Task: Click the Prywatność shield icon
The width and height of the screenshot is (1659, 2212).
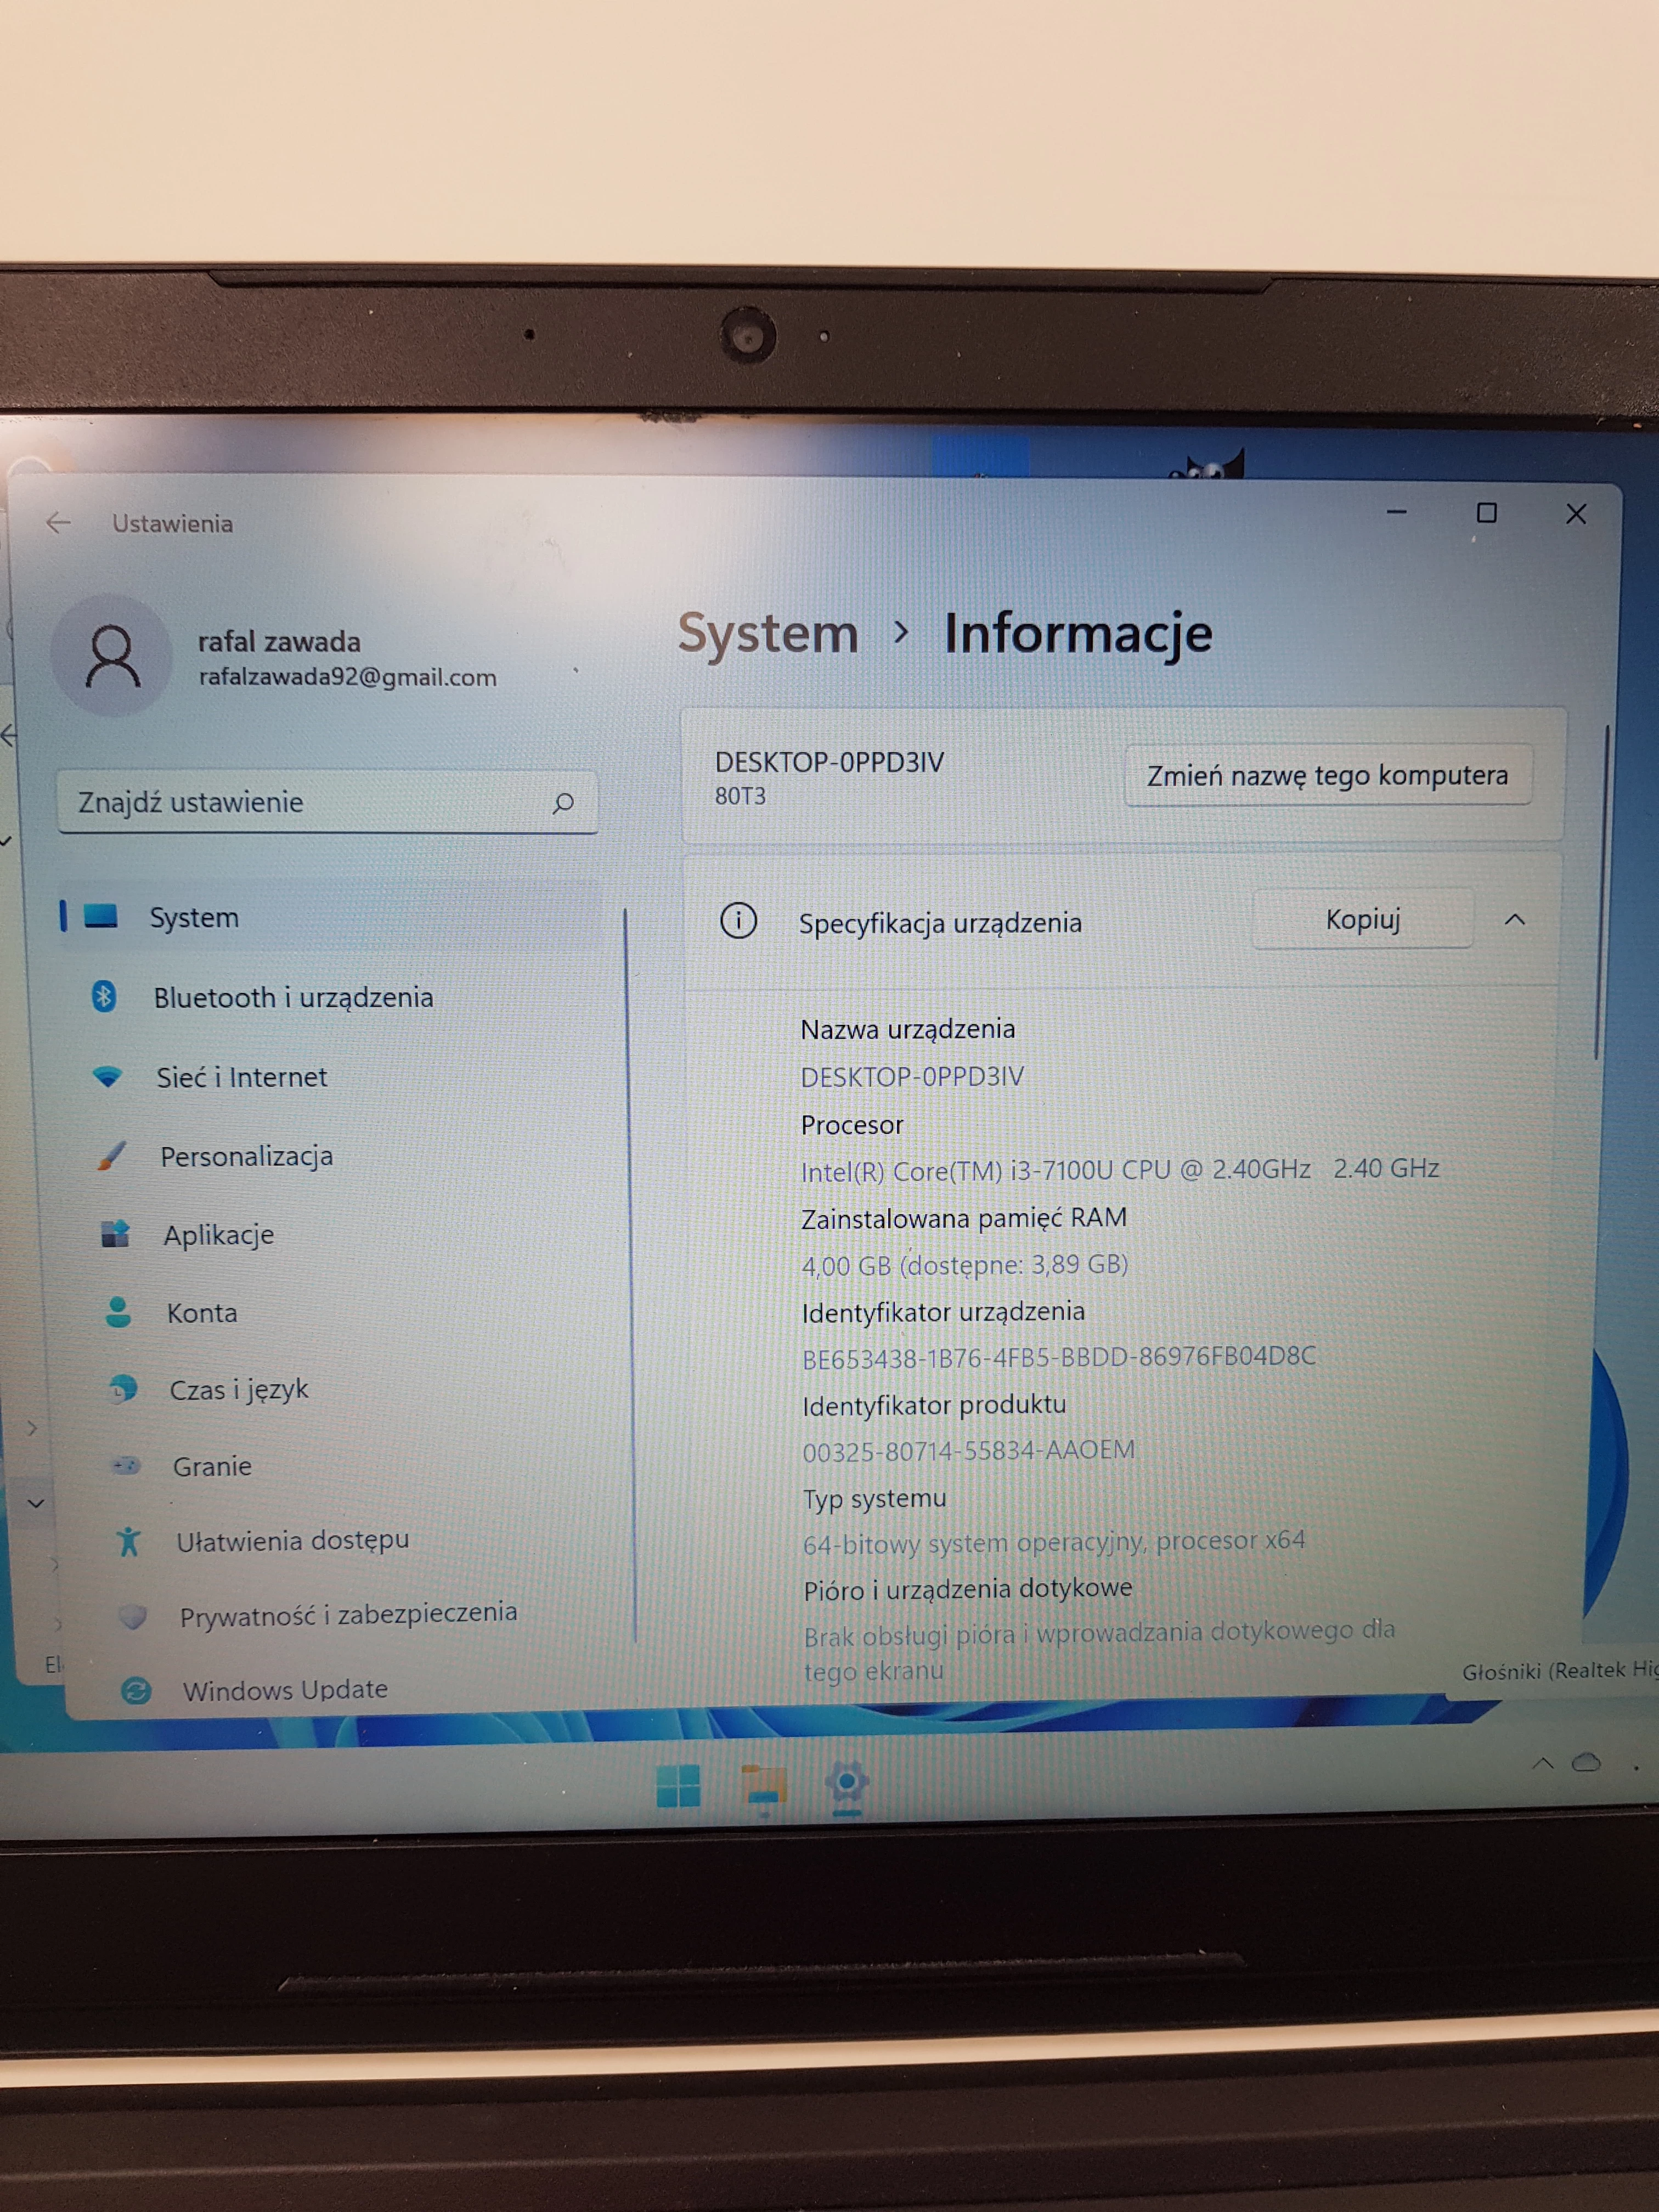Action: coord(132,1616)
